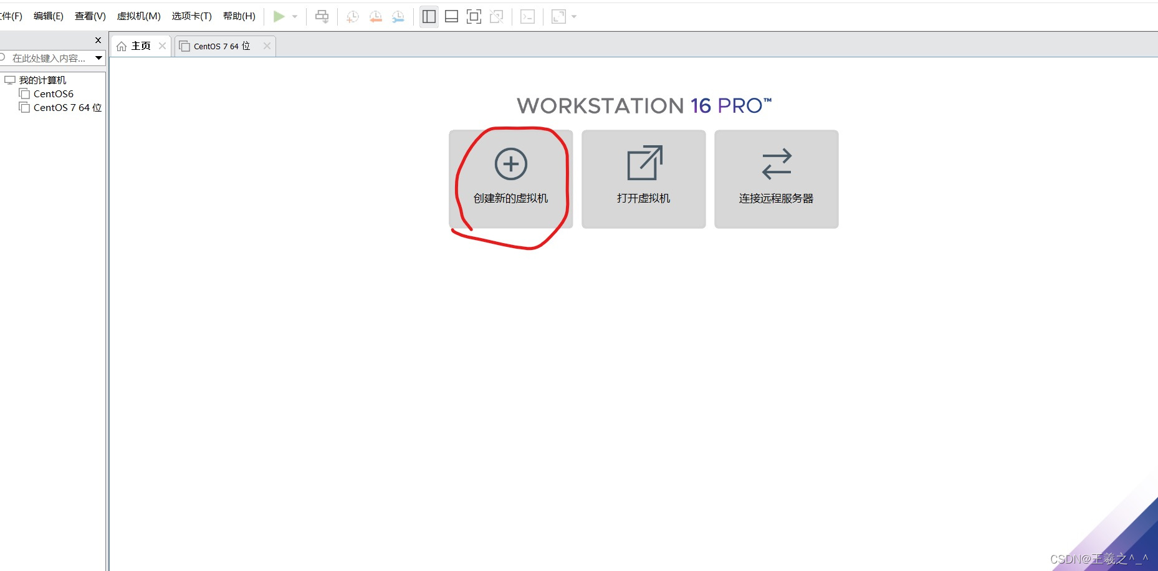Open the power options dropdown arrow
Image resolution: width=1158 pixels, height=571 pixels.
(295, 17)
